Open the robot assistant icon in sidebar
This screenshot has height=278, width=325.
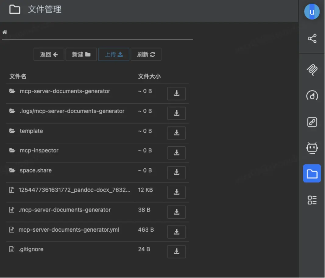point(312,148)
